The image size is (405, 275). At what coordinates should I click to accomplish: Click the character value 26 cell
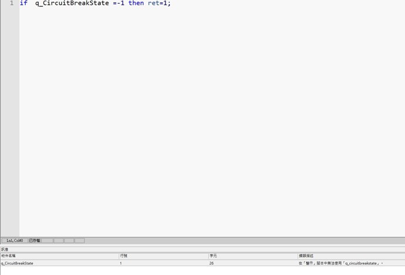tap(211, 263)
